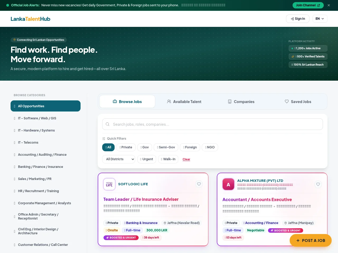
Task: Click the 300,000 LKR salary tag
Action: pyautogui.click(x=157, y=230)
